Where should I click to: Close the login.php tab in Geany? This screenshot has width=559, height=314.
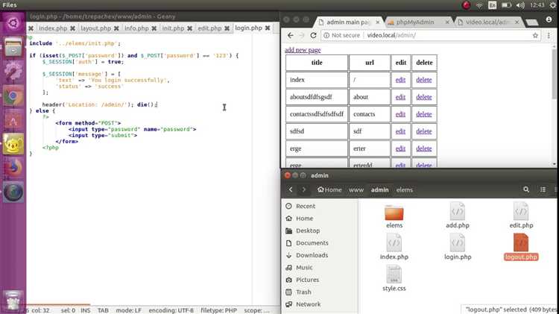click(x=268, y=28)
